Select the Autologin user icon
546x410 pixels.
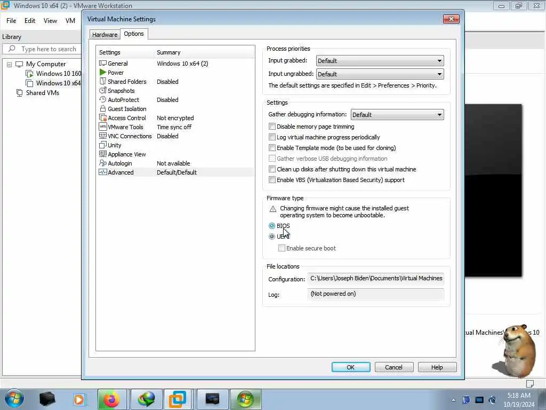click(103, 163)
